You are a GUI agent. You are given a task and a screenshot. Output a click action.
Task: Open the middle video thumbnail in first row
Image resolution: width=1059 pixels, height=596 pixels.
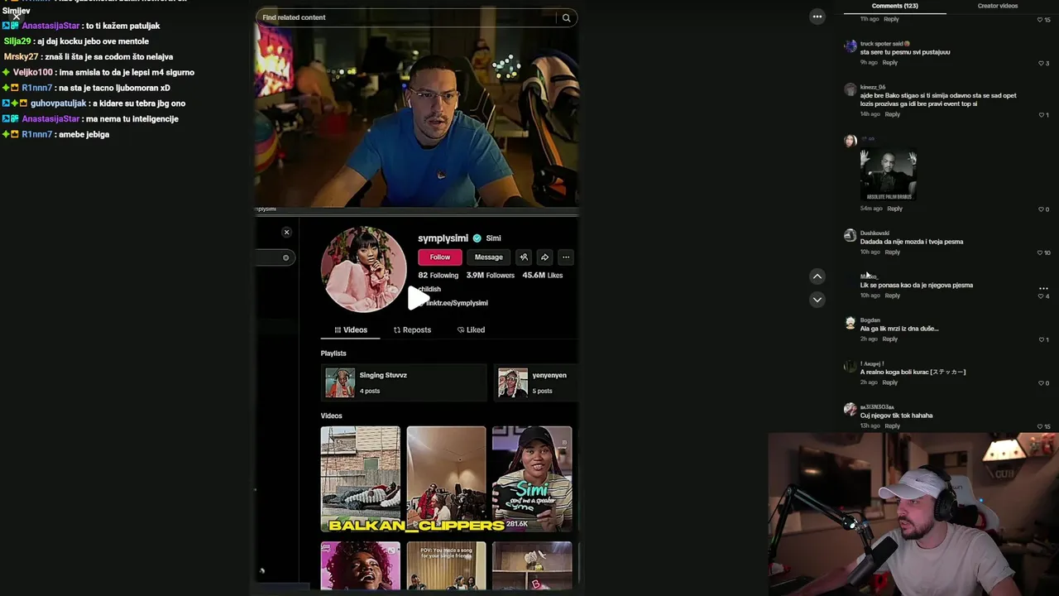[446, 478]
